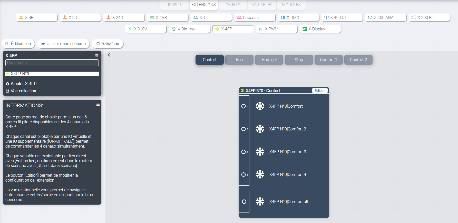
Task: Open the INFORMATIONS panel list icon
Action: (98, 104)
